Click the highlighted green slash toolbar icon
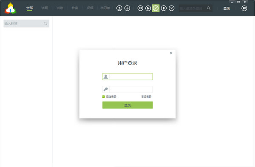 point(156,8)
